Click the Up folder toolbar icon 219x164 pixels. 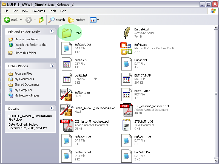pos(42,20)
